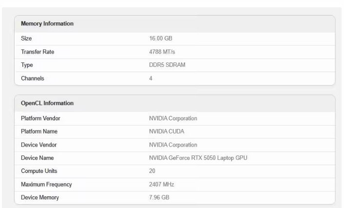Select the Maximum Frequency row label
This screenshot has height=208, width=344.
pyautogui.click(x=46, y=185)
